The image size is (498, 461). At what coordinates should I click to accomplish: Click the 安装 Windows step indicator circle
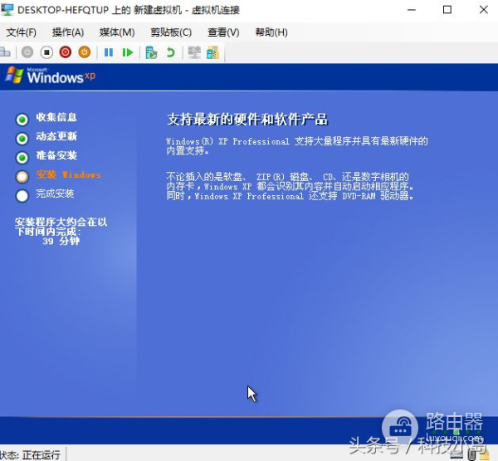pos(22,177)
